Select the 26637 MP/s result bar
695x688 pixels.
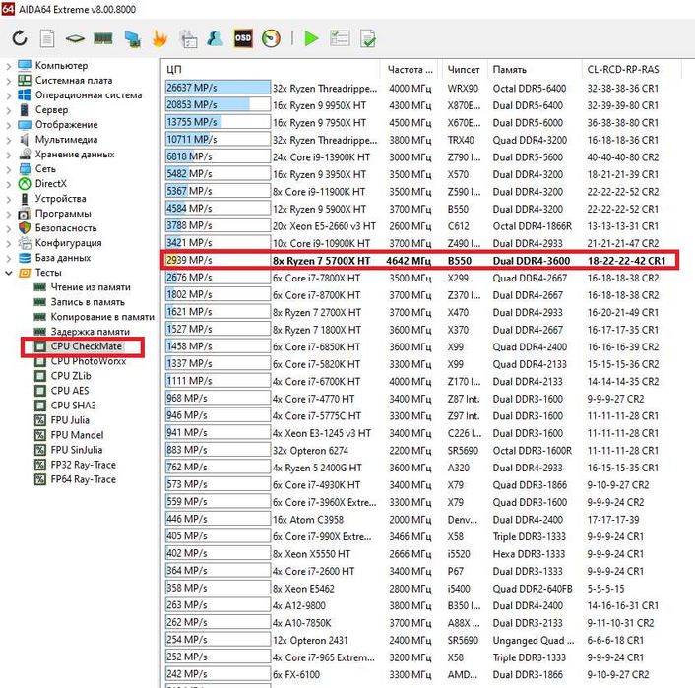click(x=218, y=88)
